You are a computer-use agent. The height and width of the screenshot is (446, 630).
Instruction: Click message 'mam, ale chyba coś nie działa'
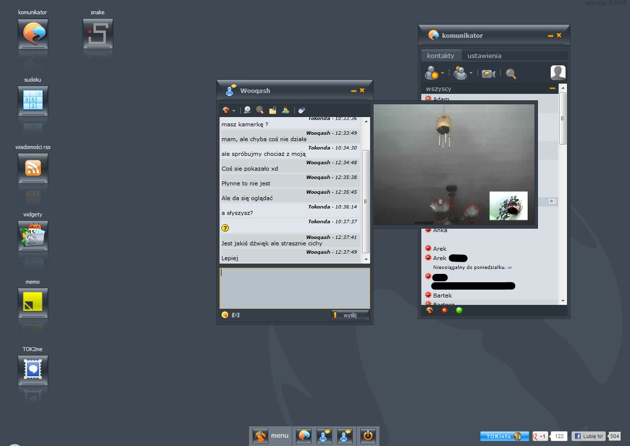click(264, 139)
